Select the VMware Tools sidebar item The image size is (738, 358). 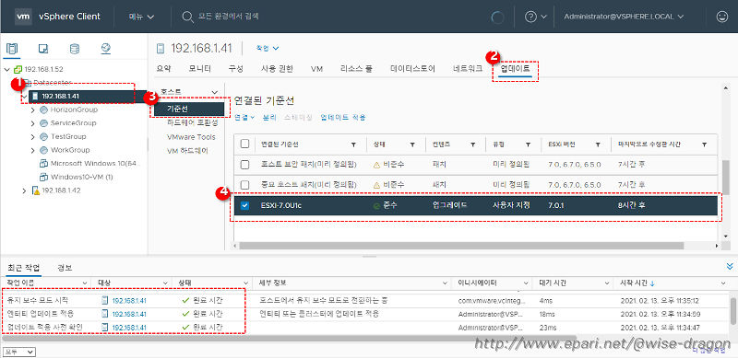[x=191, y=137]
